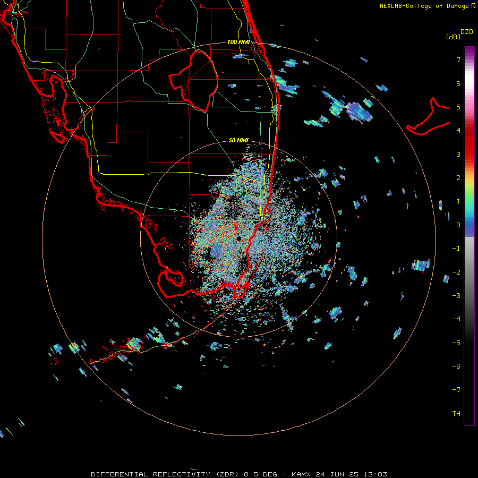The width and height of the screenshot is (478, 478).
Task: Click the DZD legend title
Action: coord(467,32)
